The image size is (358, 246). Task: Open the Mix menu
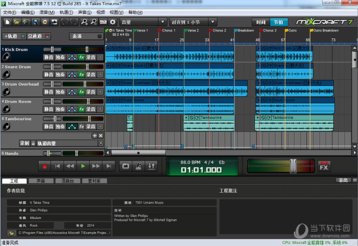tap(47, 13)
